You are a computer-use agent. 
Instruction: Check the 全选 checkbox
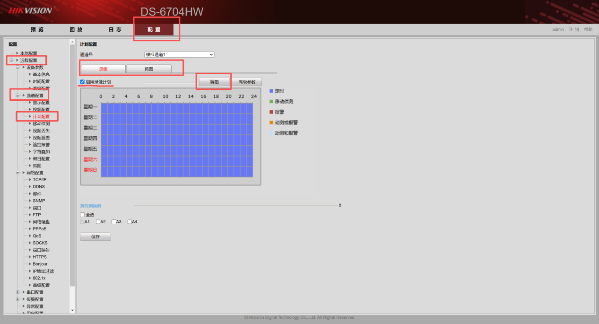pos(83,215)
